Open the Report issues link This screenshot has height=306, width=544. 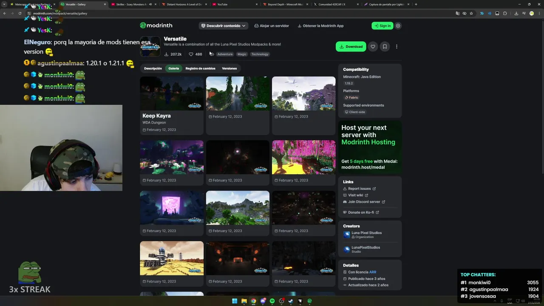(360, 189)
